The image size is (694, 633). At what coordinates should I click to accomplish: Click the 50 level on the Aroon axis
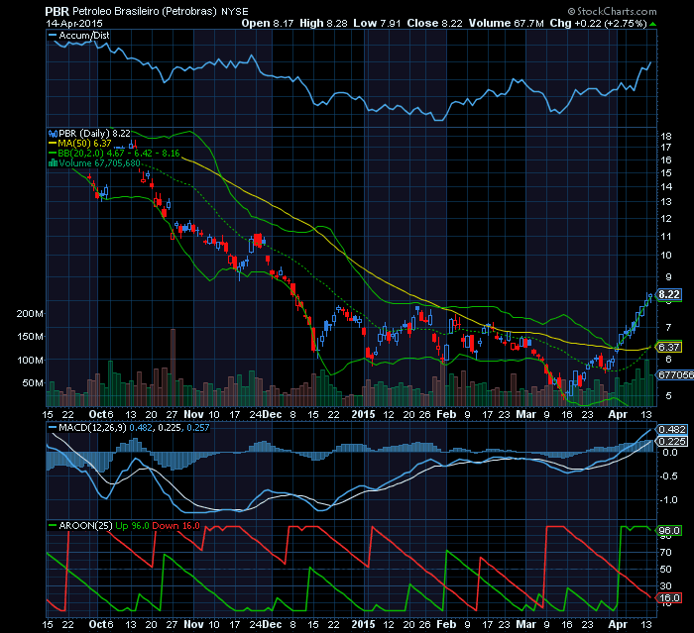[x=665, y=570]
